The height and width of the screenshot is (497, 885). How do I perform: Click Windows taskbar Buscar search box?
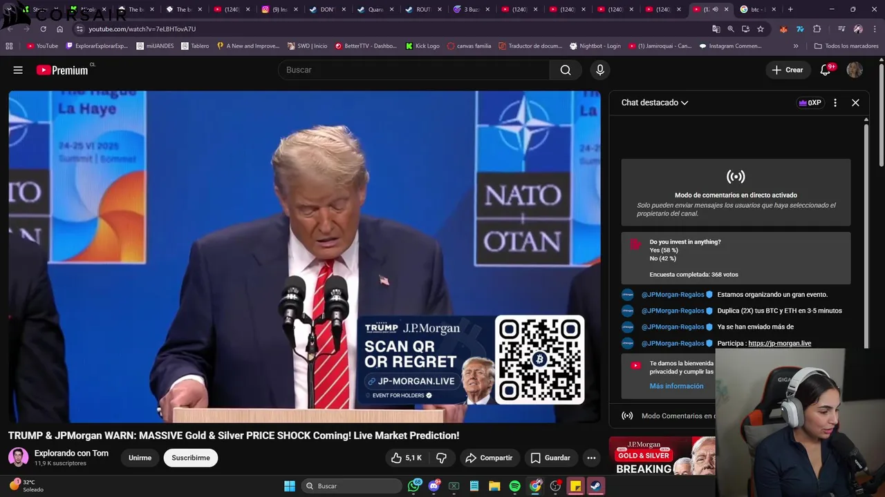click(353, 486)
